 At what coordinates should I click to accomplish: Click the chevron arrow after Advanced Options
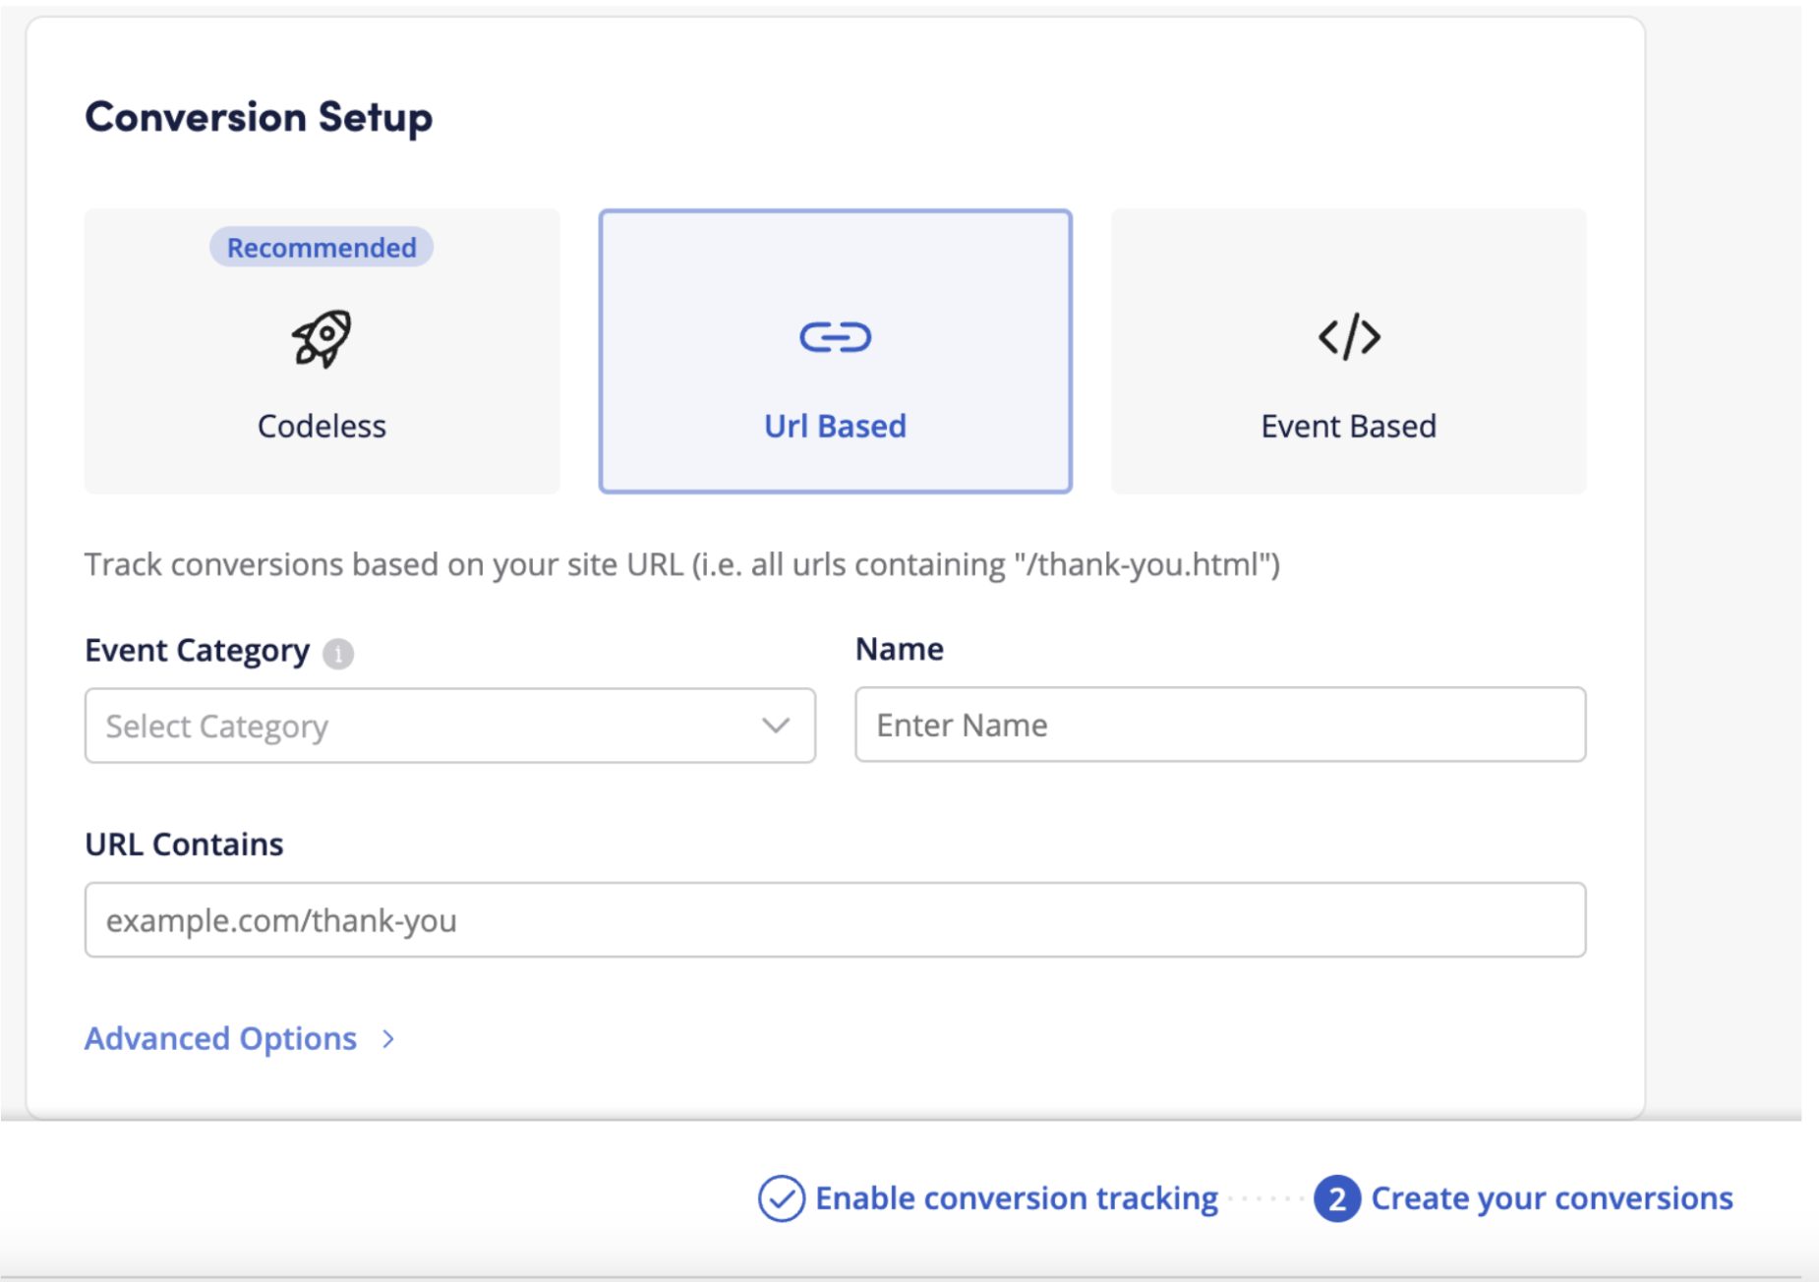(x=387, y=1039)
